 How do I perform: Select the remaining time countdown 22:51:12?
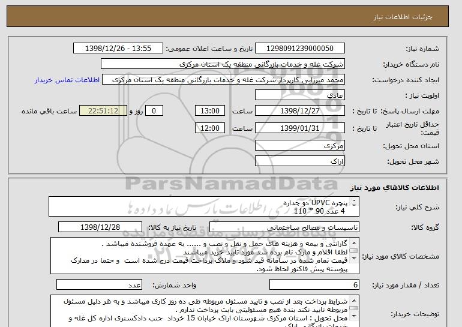tap(103, 111)
